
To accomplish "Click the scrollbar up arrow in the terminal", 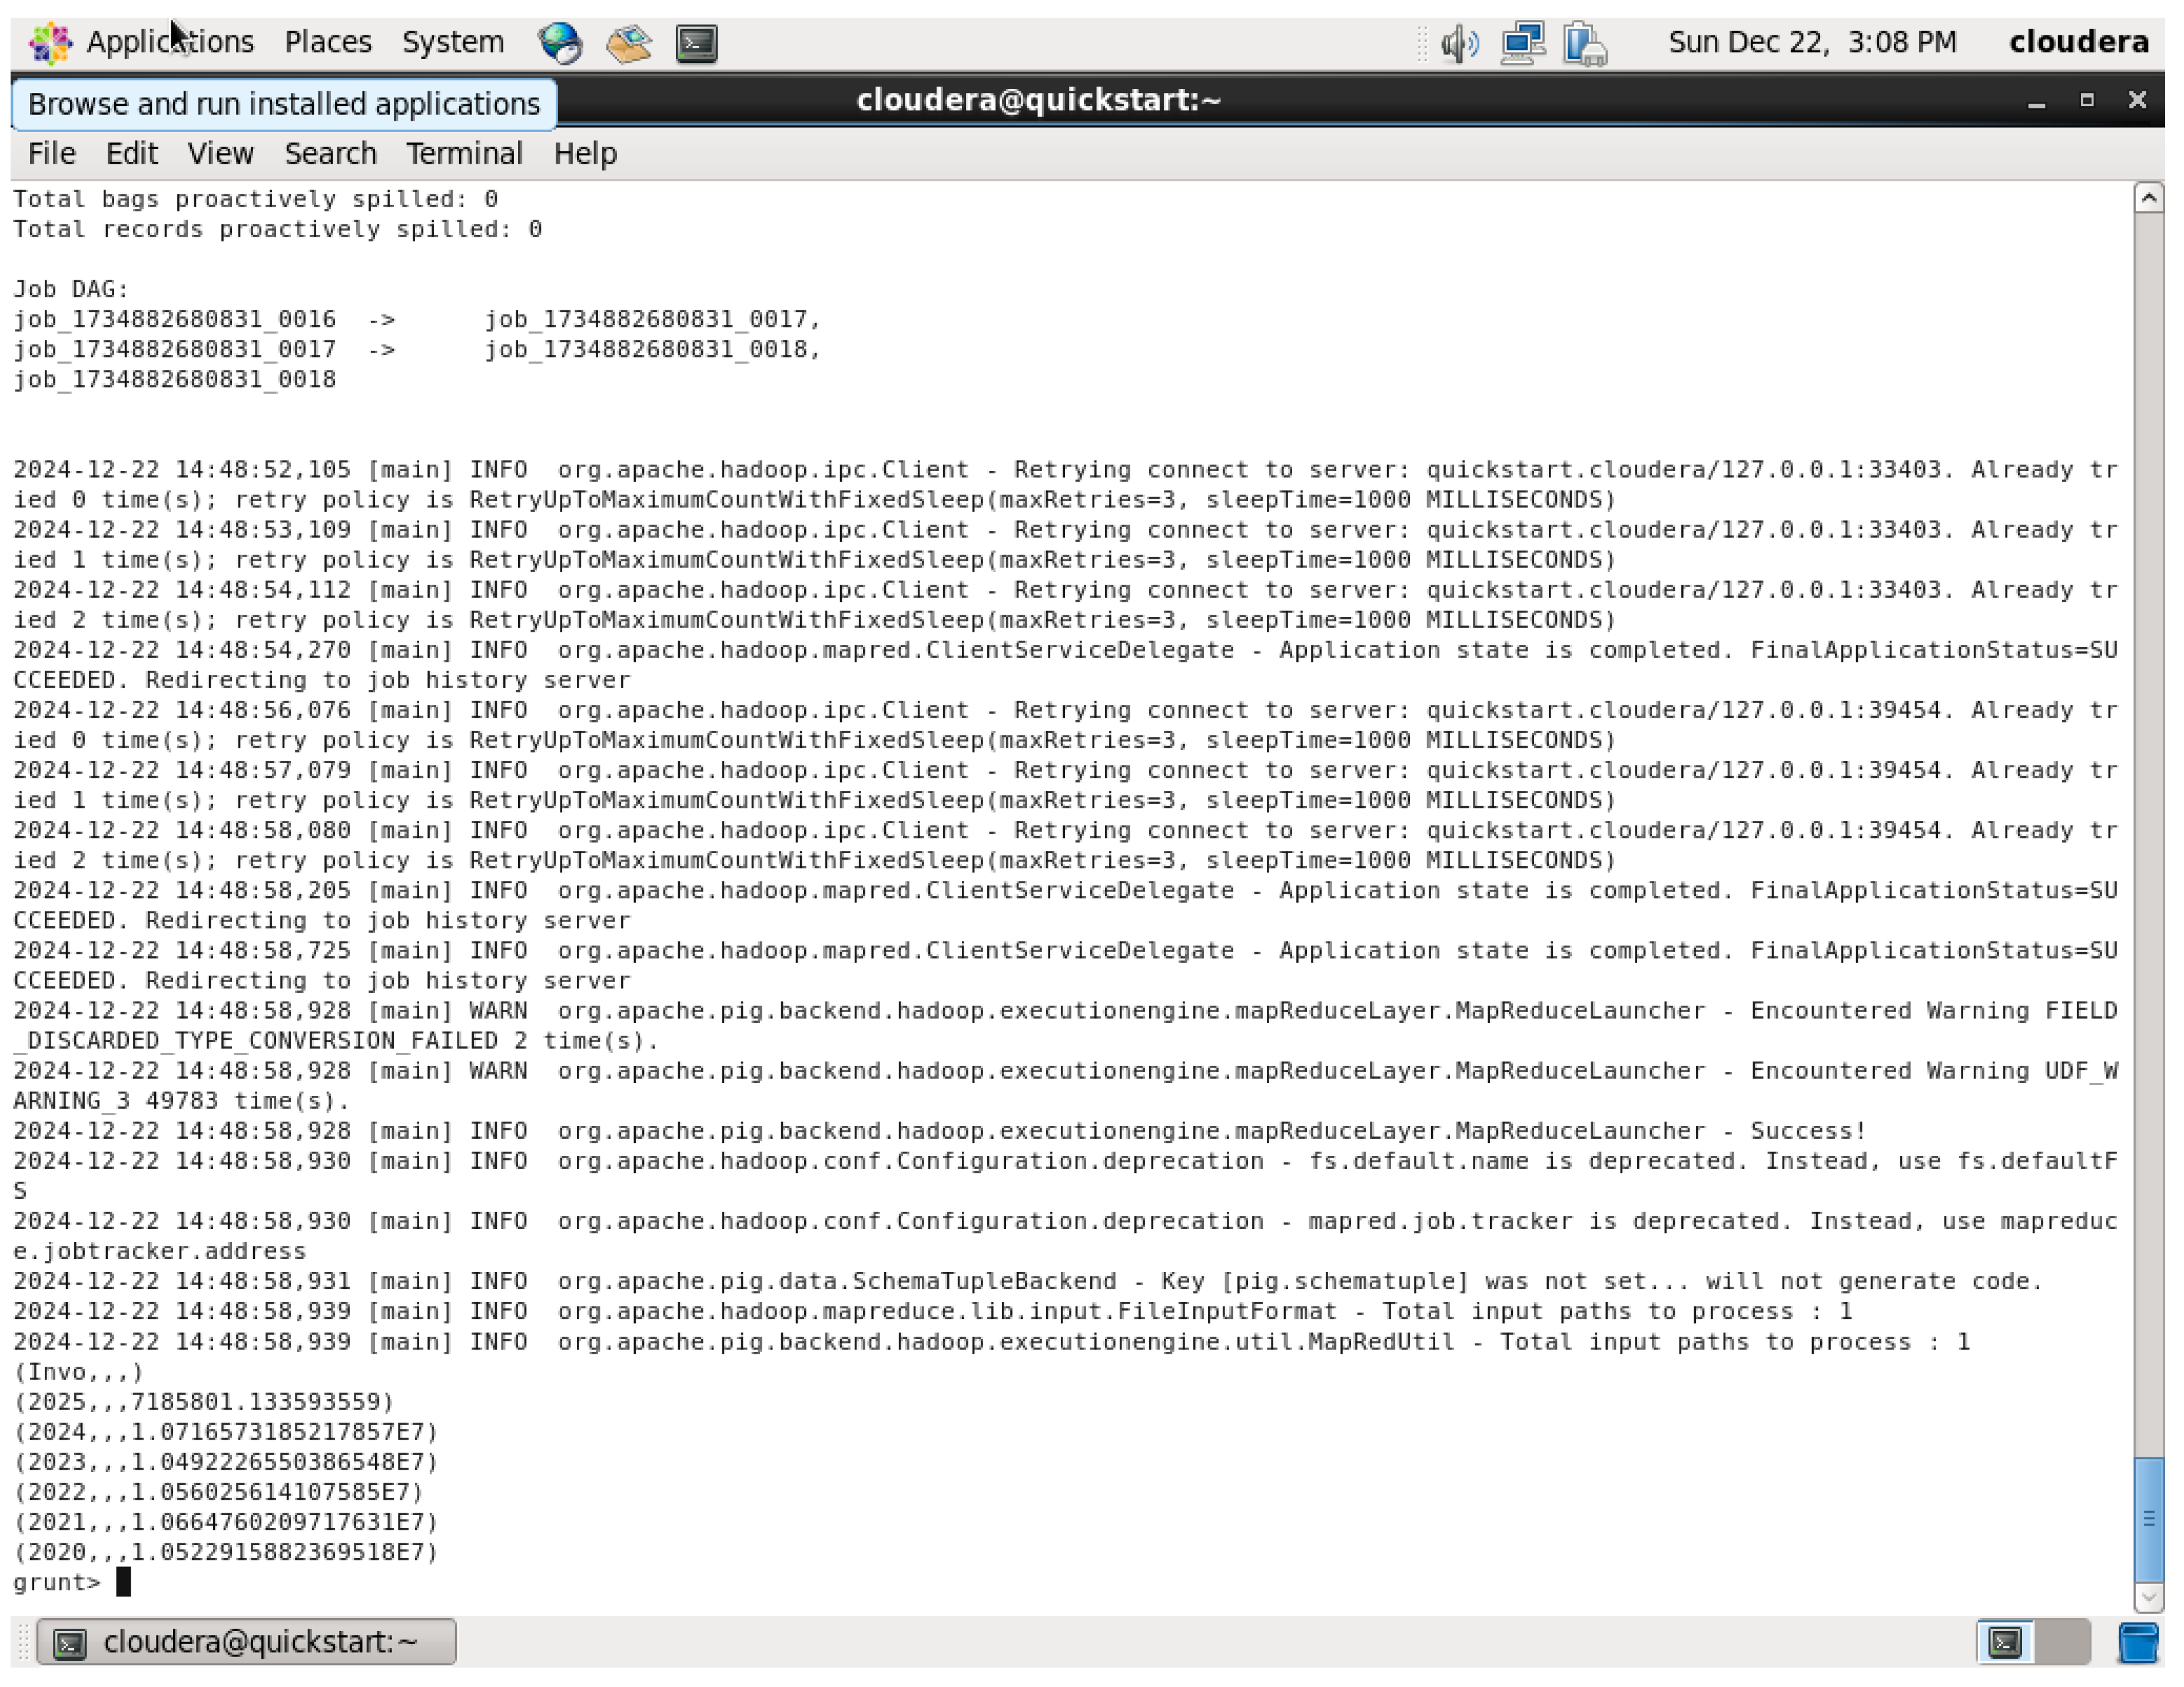I will point(2149,197).
